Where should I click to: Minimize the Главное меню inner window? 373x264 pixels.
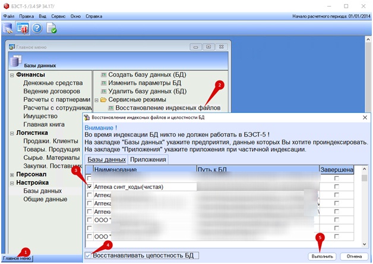tap(195, 47)
